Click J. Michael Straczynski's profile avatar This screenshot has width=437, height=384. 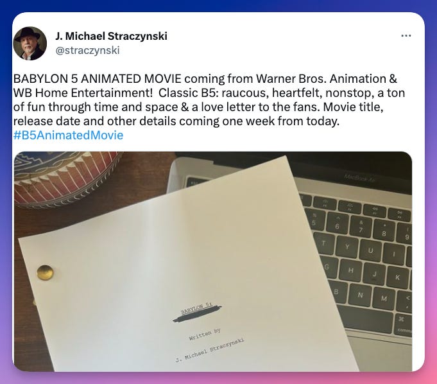(30, 44)
